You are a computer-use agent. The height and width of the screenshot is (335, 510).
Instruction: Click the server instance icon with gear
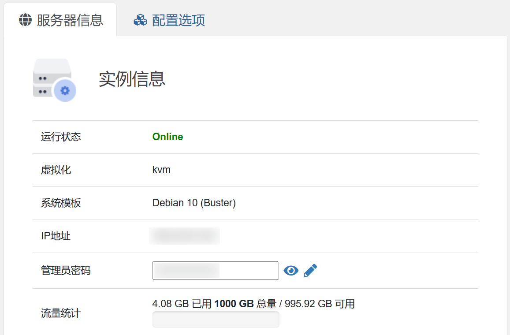coord(54,80)
